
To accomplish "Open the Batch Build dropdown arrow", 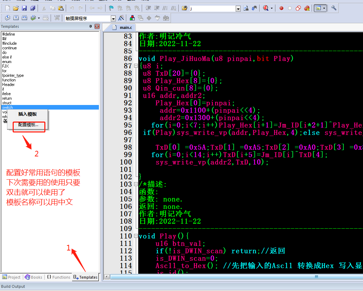I will pos(39,18).
